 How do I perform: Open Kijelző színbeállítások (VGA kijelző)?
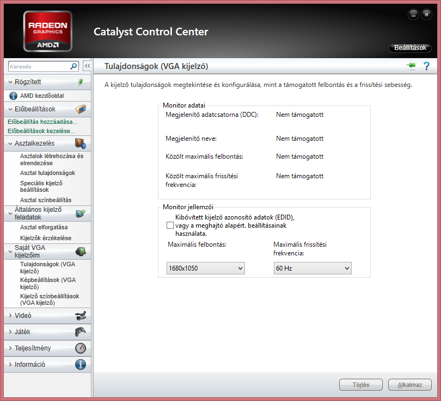tap(50, 299)
